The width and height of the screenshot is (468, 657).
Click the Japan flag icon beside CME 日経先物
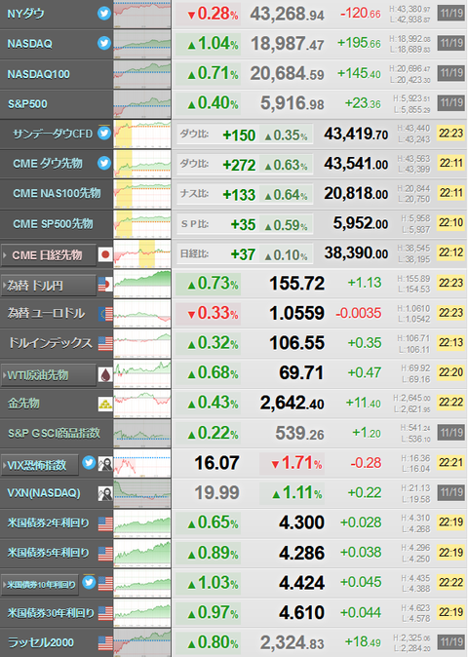click(105, 253)
